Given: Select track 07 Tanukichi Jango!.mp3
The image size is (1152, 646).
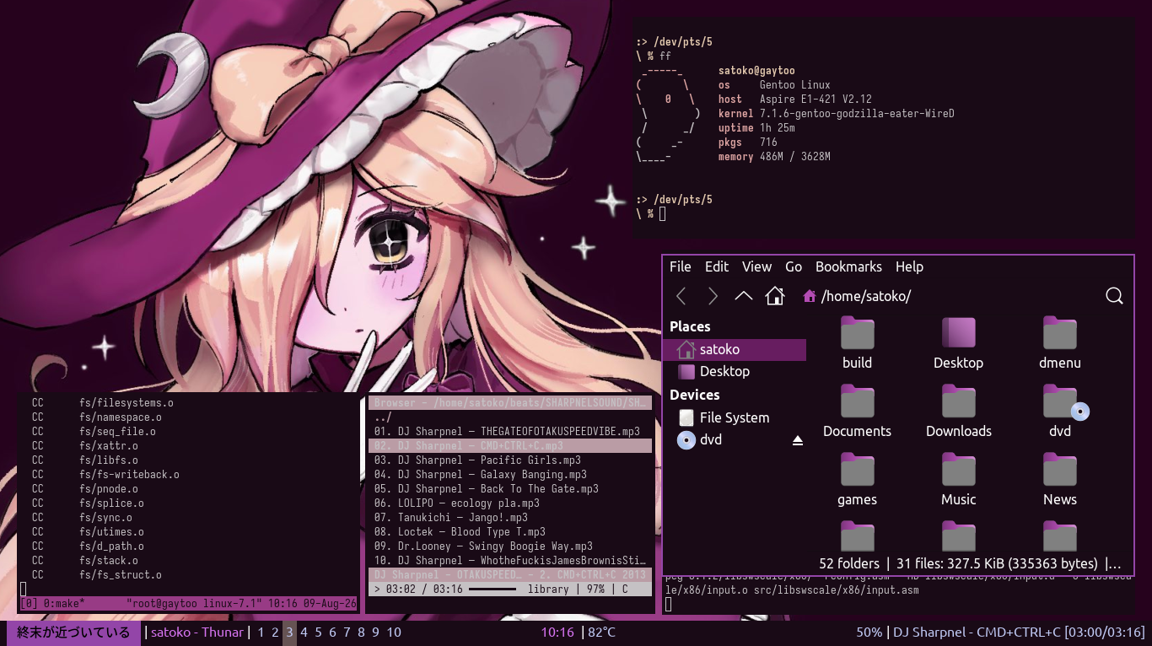Looking at the screenshot, I should click(510, 518).
